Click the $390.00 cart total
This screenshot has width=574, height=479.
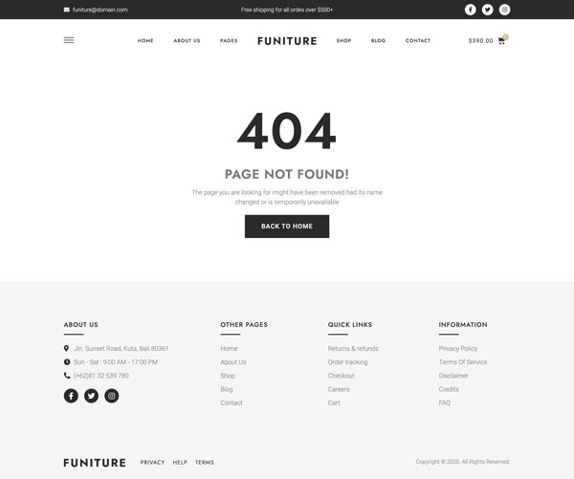tap(480, 41)
